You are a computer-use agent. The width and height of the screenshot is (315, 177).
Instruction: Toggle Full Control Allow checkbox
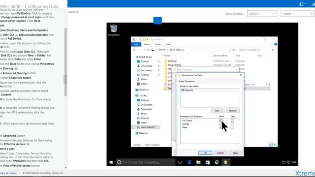[x=221, y=120]
